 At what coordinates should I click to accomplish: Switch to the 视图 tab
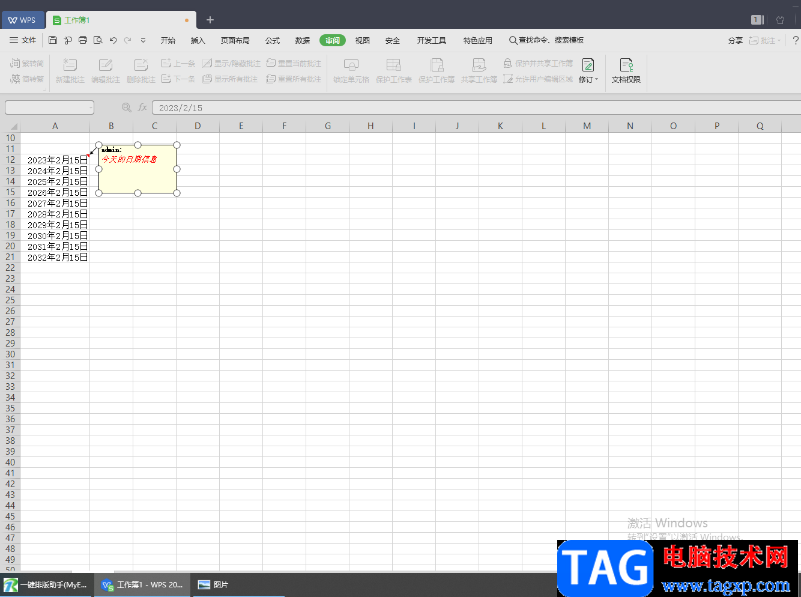(x=363, y=40)
